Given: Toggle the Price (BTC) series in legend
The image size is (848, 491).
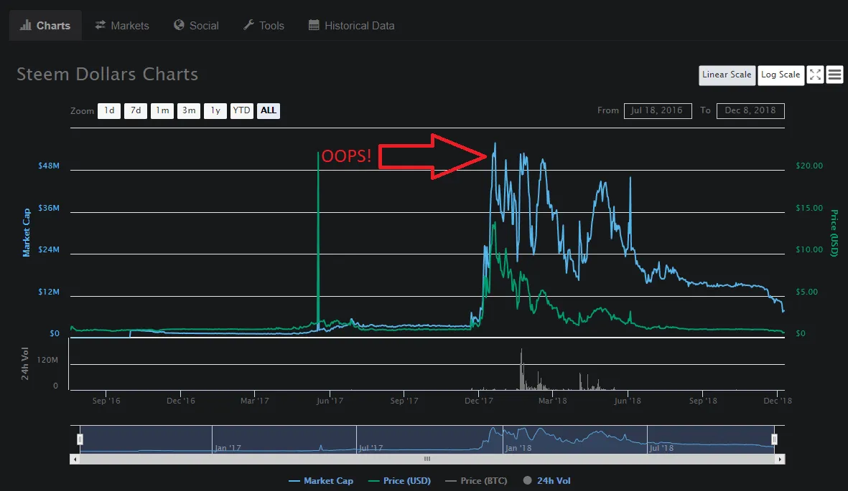Looking at the screenshot, I should tap(477, 481).
